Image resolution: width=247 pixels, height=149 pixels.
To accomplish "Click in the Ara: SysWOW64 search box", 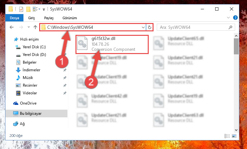I will (193, 27).
